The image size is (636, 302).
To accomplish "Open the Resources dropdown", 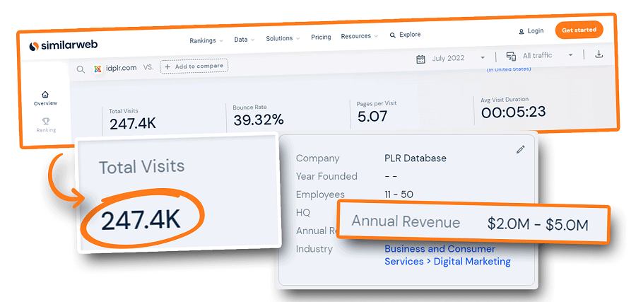I will click(360, 36).
